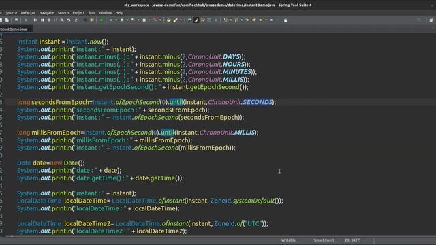The image size is (436, 245).
Task: Click the Resume debug icon
Action: click(x=35, y=20)
